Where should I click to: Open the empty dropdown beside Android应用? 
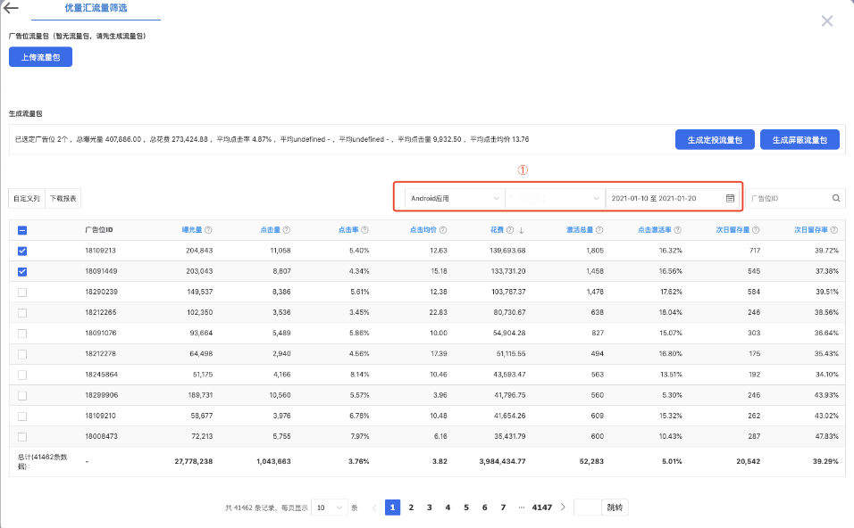pos(555,198)
